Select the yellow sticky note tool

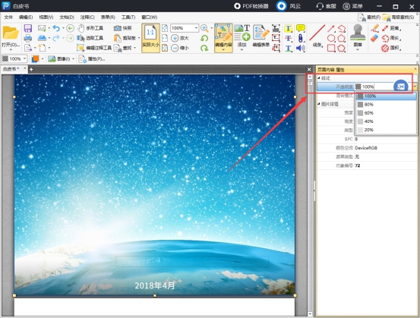coord(301,28)
